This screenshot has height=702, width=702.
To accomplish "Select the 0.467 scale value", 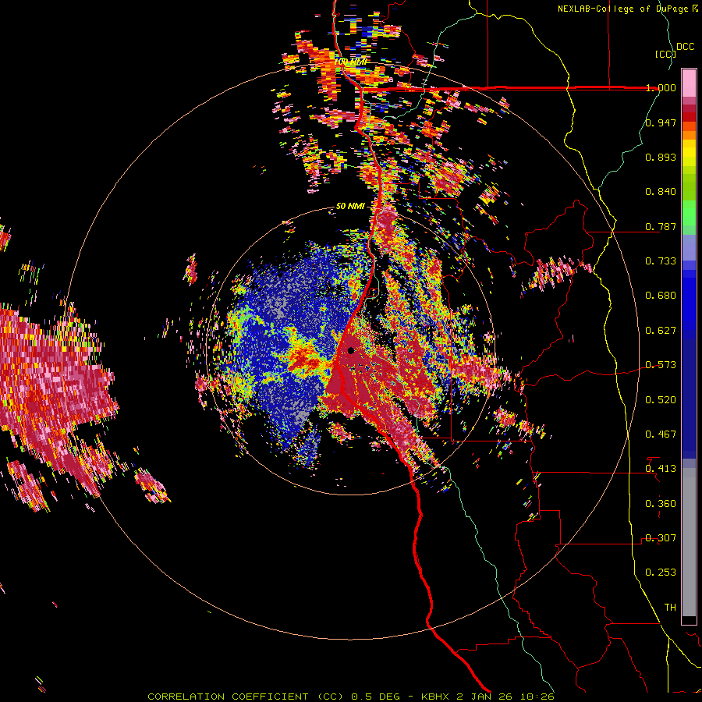I will tap(661, 434).
